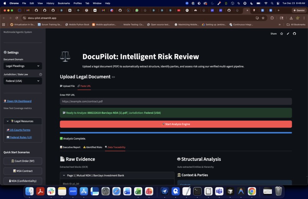Close the current browser tab

point(247,10)
